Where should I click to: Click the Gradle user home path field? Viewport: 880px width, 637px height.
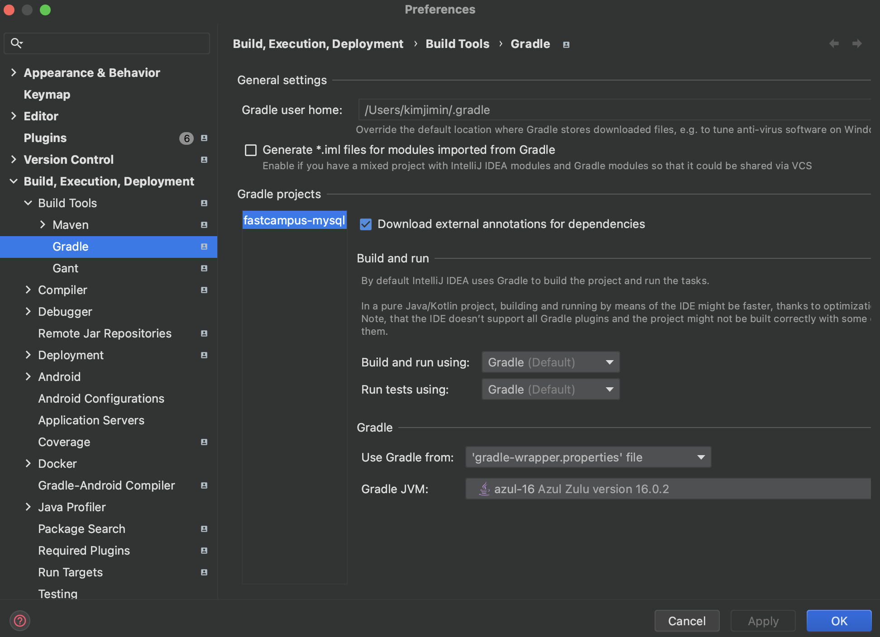[x=614, y=110]
